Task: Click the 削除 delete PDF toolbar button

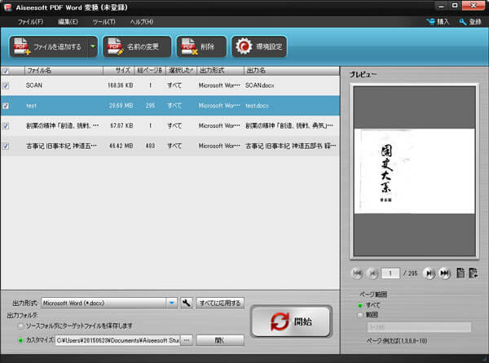Action: [x=200, y=46]
